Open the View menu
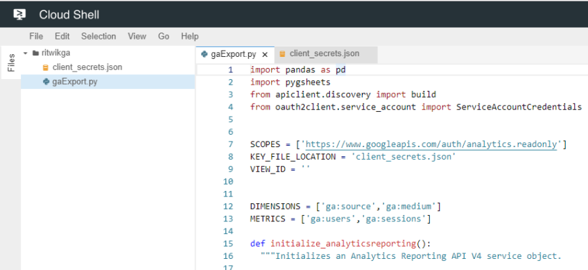 (x=137, y=36)
